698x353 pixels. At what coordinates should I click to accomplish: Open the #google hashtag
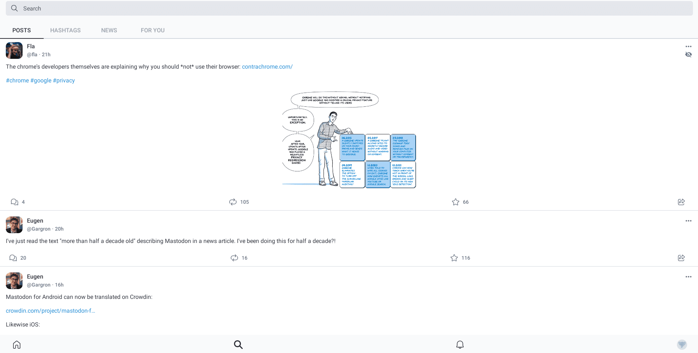(x=41, y=81)
